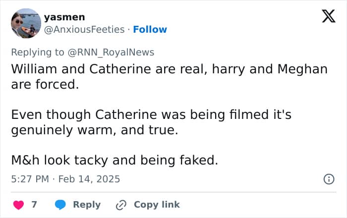Follow the AnxiousFeeties account

pyautogui.click(x=150, y=29)
